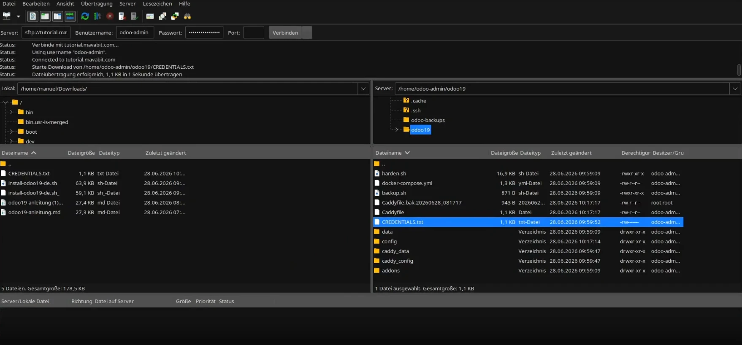Search files with the binoculars icon
742x345 pixels.
click(187, 16)
